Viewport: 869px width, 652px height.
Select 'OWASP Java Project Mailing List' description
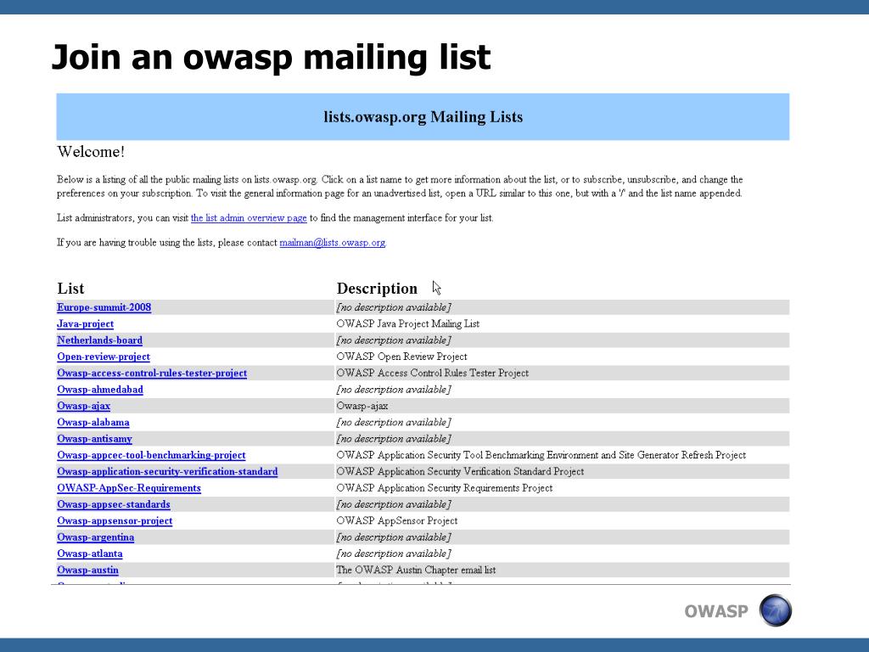click(408, 323)
